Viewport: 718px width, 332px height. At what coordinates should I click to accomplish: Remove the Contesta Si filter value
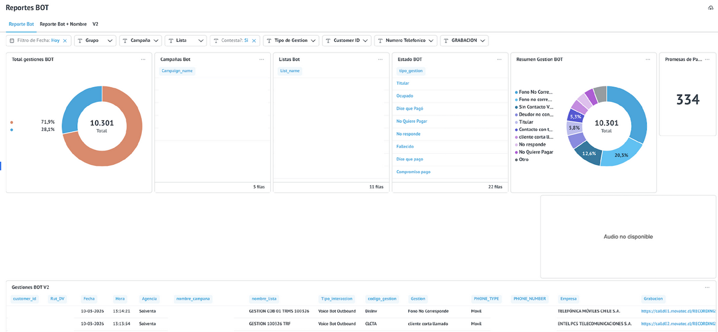coord(254,41)
